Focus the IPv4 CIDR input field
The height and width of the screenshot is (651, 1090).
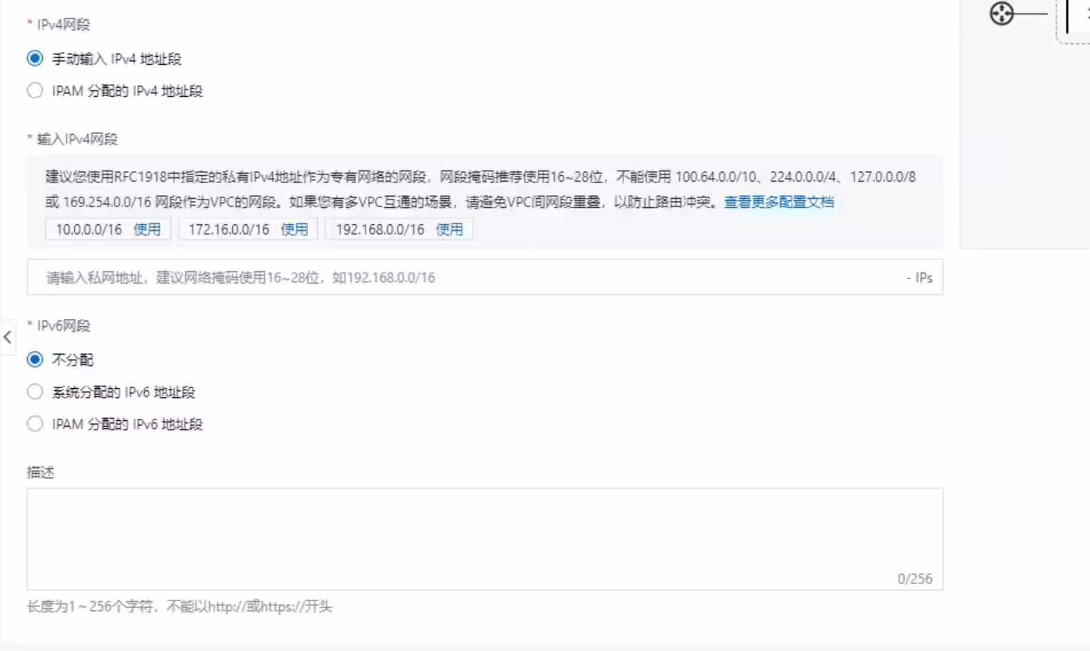pyautogui.click(x=484, y=277)
